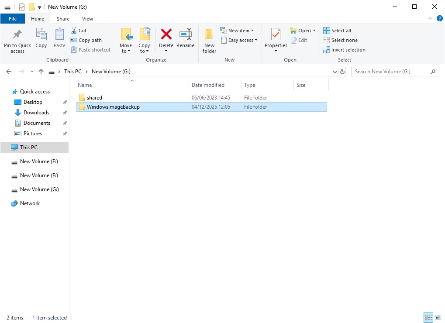Screen dimensions: 445x323
Task: Collapse the ribbon with the chevron
Action: click(x=430, y=19)
